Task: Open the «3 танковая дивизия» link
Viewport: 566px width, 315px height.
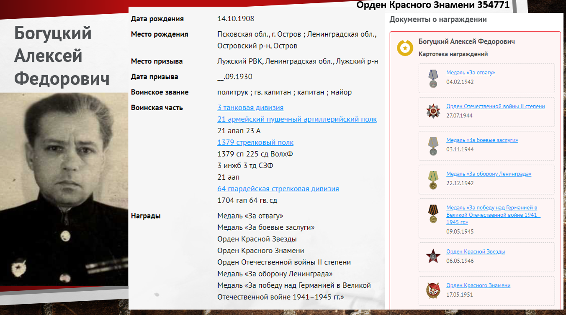Action: click(x=250, y=108)
